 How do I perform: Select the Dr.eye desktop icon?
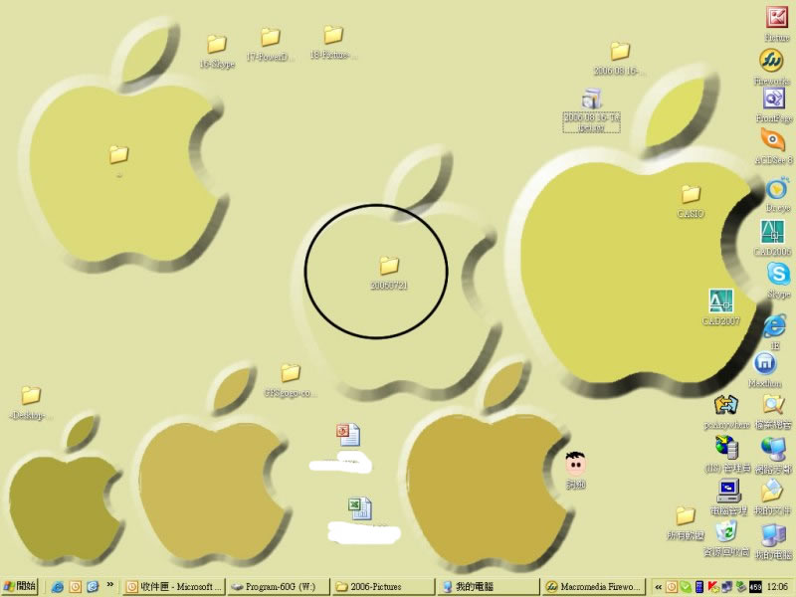tap(777, 189)
